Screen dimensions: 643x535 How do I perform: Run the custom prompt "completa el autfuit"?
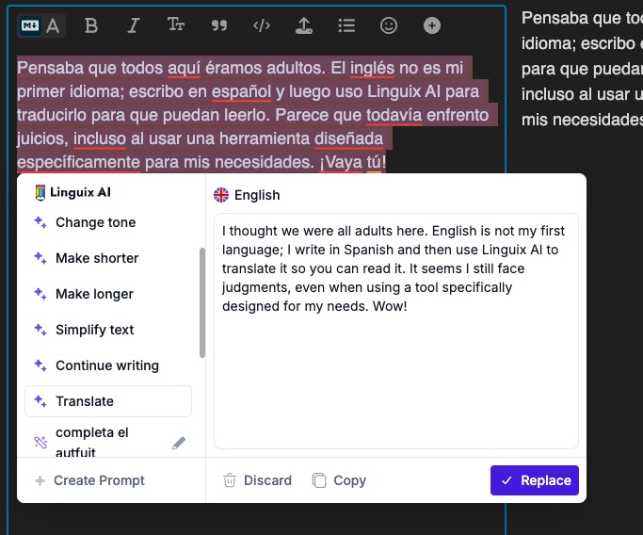(x=92, y=443)
